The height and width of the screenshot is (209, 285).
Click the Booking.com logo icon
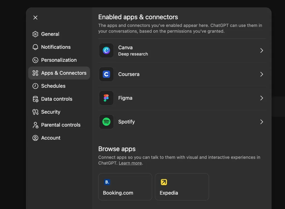point(107,182)
